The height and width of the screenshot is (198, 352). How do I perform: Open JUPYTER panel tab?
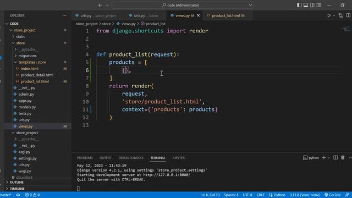pos(178,158)
